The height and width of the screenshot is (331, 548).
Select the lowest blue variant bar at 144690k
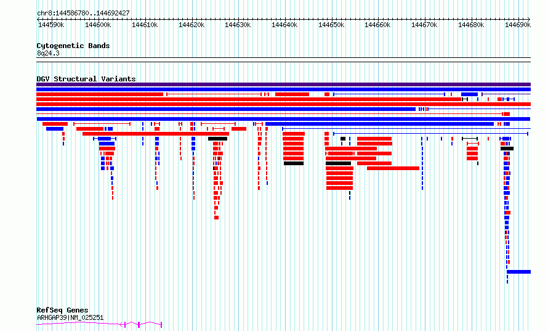[518, 272]
